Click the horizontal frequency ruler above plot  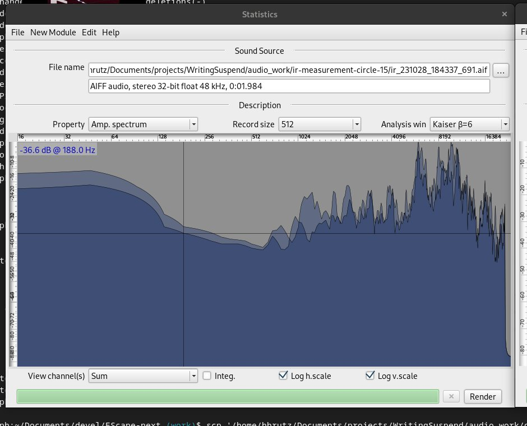[263, 137]
